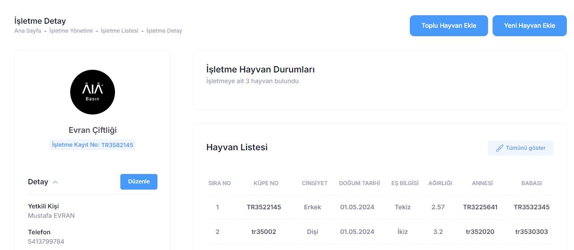
Task: Click the pencil icon in Tümünü göster
Action: (x=500, y=148)
